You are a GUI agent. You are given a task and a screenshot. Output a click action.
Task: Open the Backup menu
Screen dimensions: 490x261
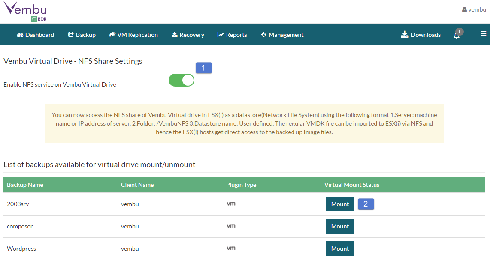pyautogui.click(x=82, y=35)
